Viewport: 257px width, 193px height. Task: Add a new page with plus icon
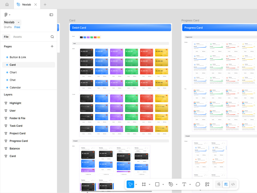[52, 46]
